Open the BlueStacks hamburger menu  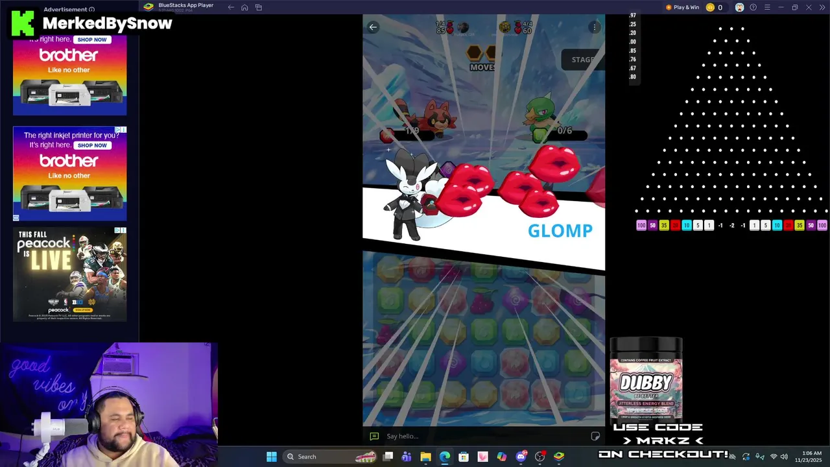tap(767, 7)
